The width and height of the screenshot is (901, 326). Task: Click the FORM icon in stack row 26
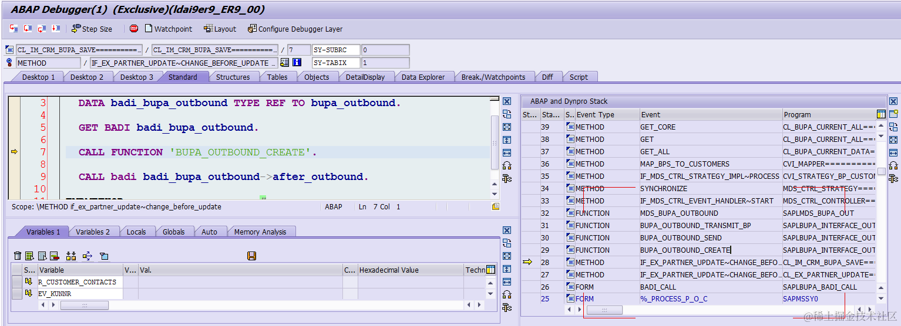570,287
